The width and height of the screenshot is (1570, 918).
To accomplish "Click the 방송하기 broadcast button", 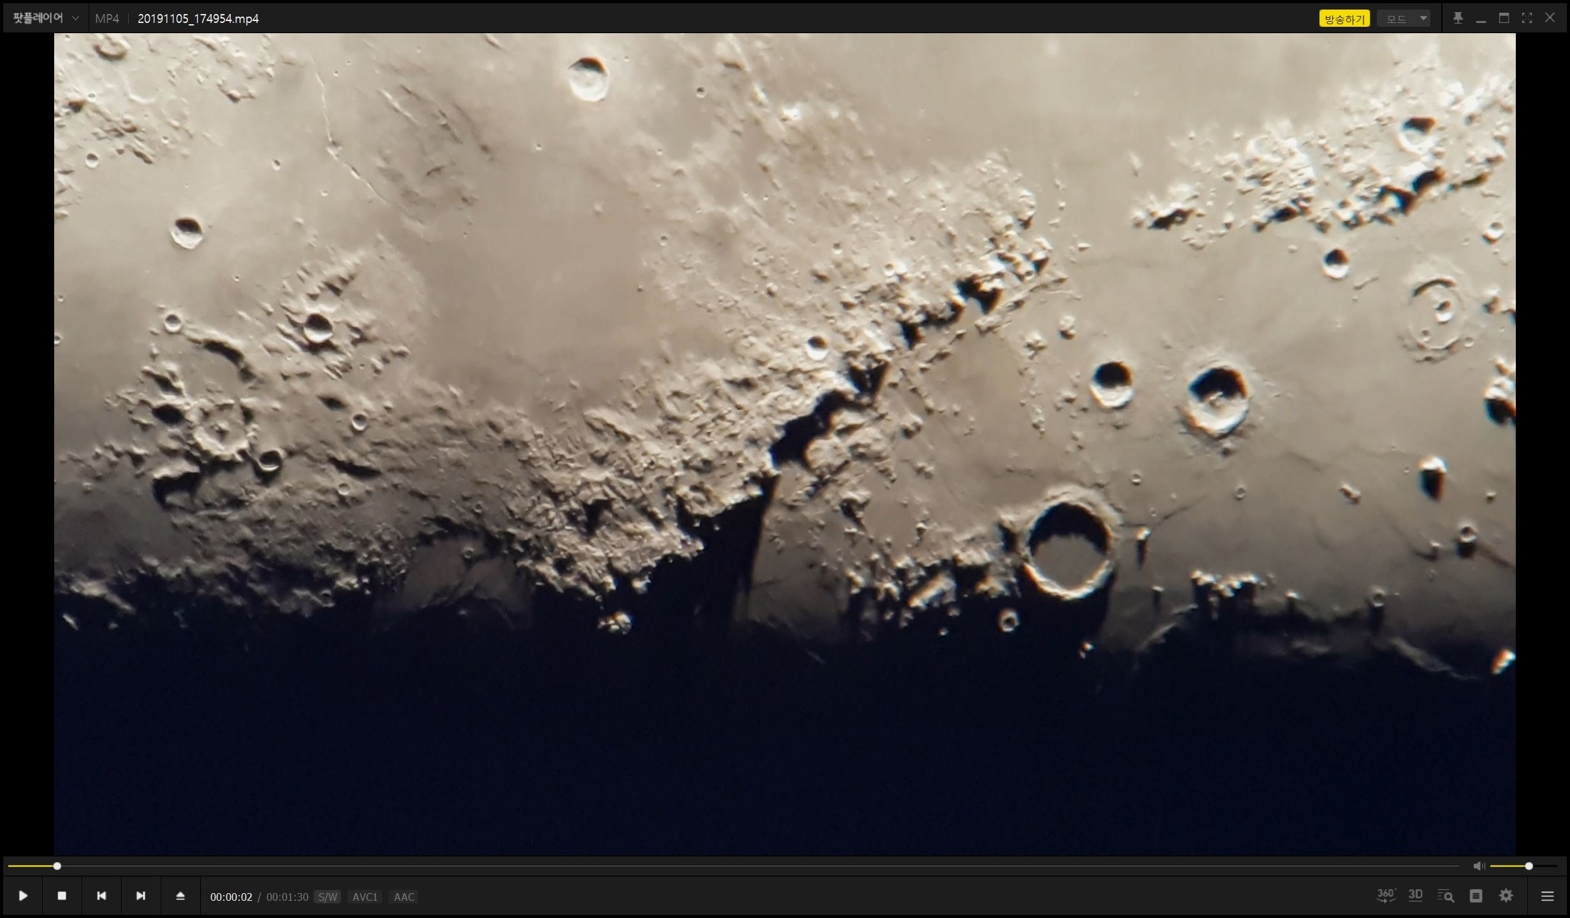I will pyautogui.click(x=1344, y=18).
